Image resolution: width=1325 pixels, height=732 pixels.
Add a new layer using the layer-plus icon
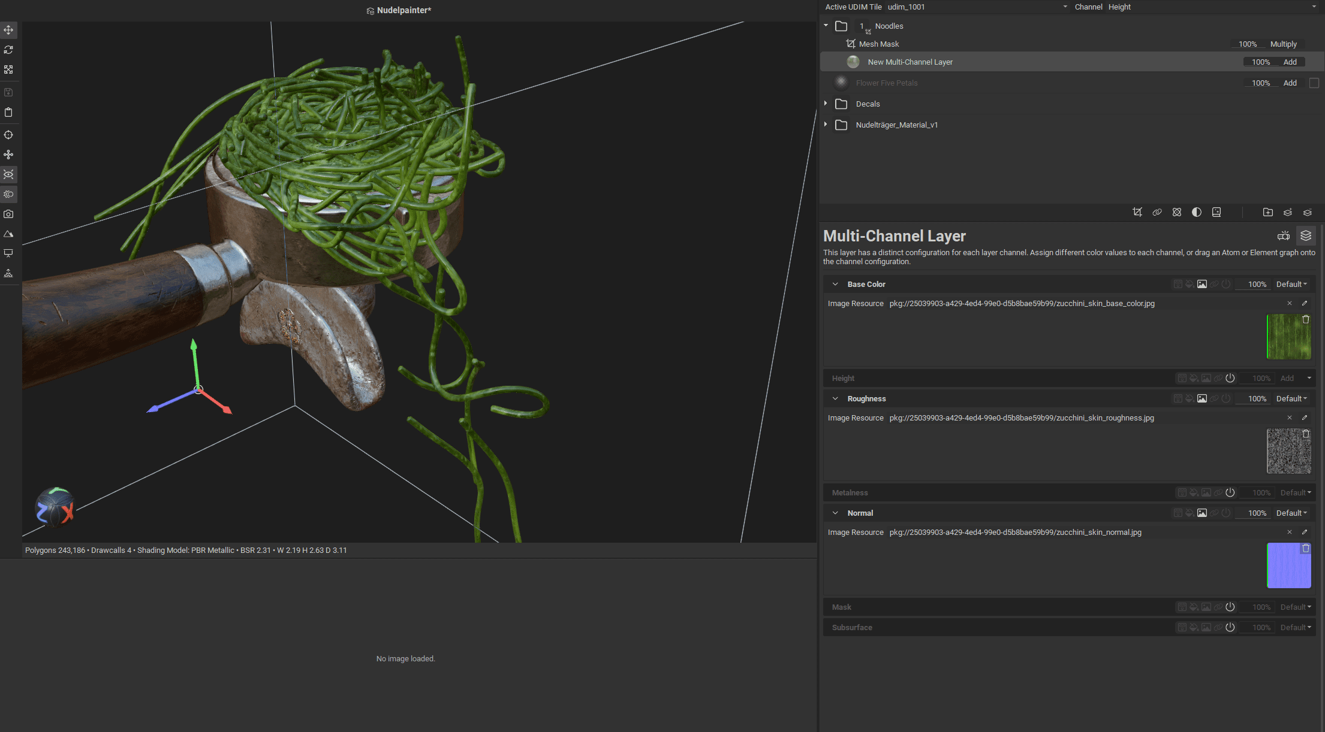1288,212
